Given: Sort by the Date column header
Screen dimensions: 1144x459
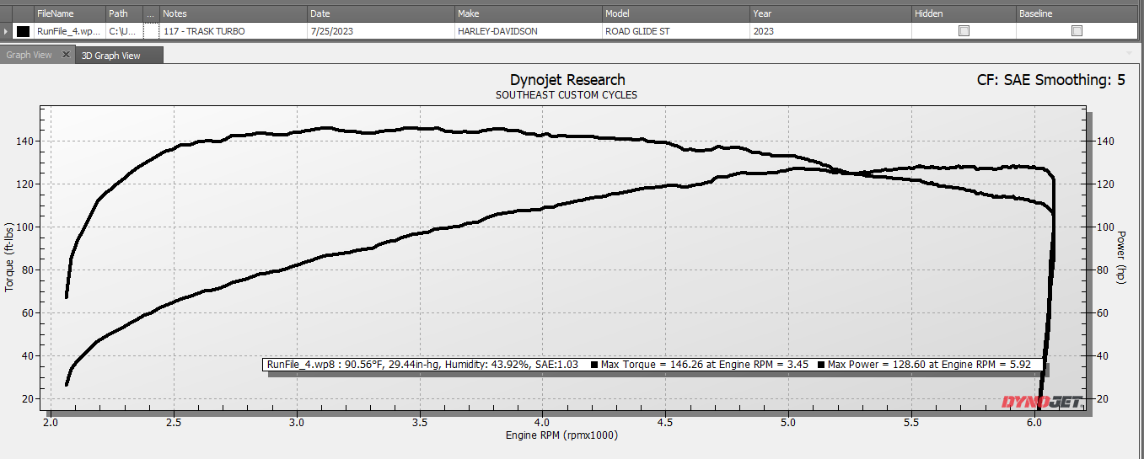Looking at the screenshot, I should pos(381,14).
